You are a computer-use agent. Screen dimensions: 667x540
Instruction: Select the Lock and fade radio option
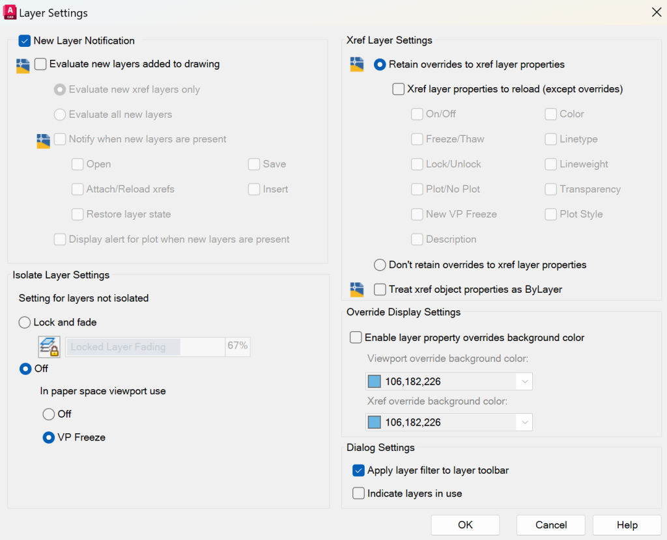click(x=25, y=322)
